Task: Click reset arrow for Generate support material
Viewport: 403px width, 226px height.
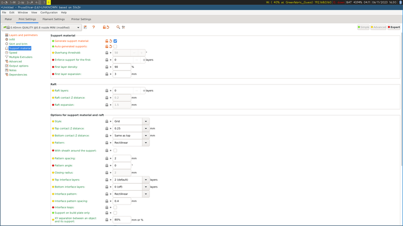Action: [x=111, y=41]
